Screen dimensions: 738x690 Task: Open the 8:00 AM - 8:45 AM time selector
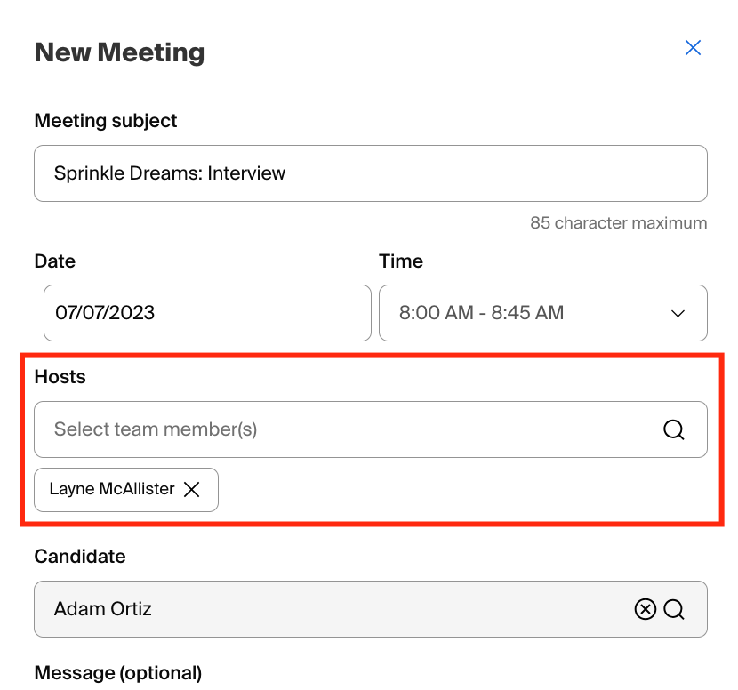[x=542, y=313]
